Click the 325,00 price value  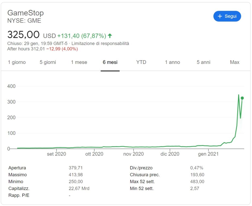(23, 35)
